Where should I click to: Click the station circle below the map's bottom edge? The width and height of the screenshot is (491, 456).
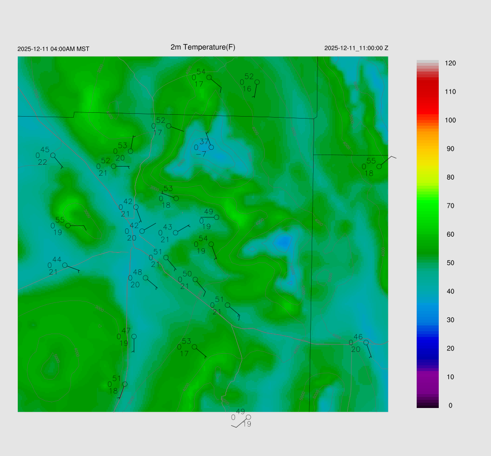(x=248, y=417)
